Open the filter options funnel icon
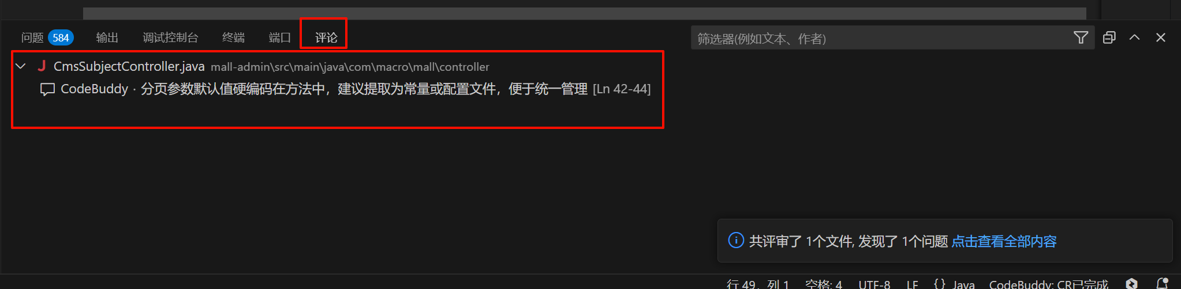This screenshot has height=289, width=1181. click(1081, 38)
